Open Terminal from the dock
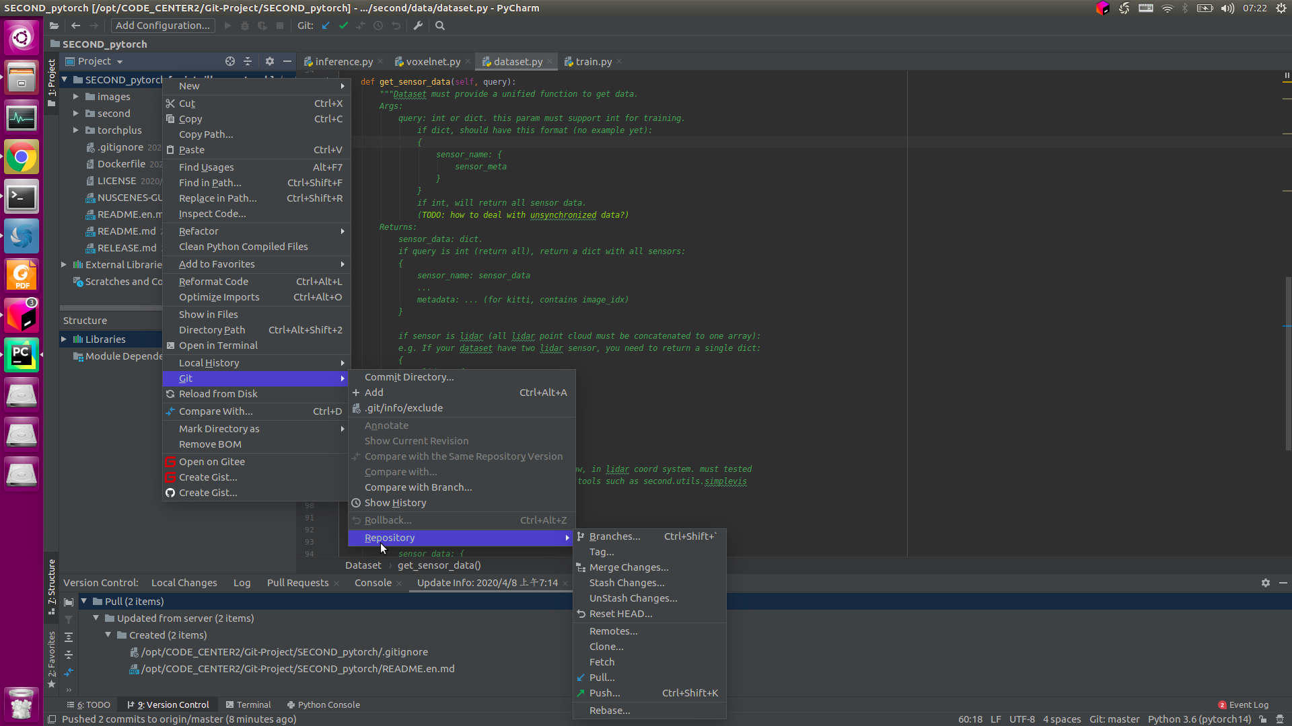The image size is (1292, 726). click(22, 197)
